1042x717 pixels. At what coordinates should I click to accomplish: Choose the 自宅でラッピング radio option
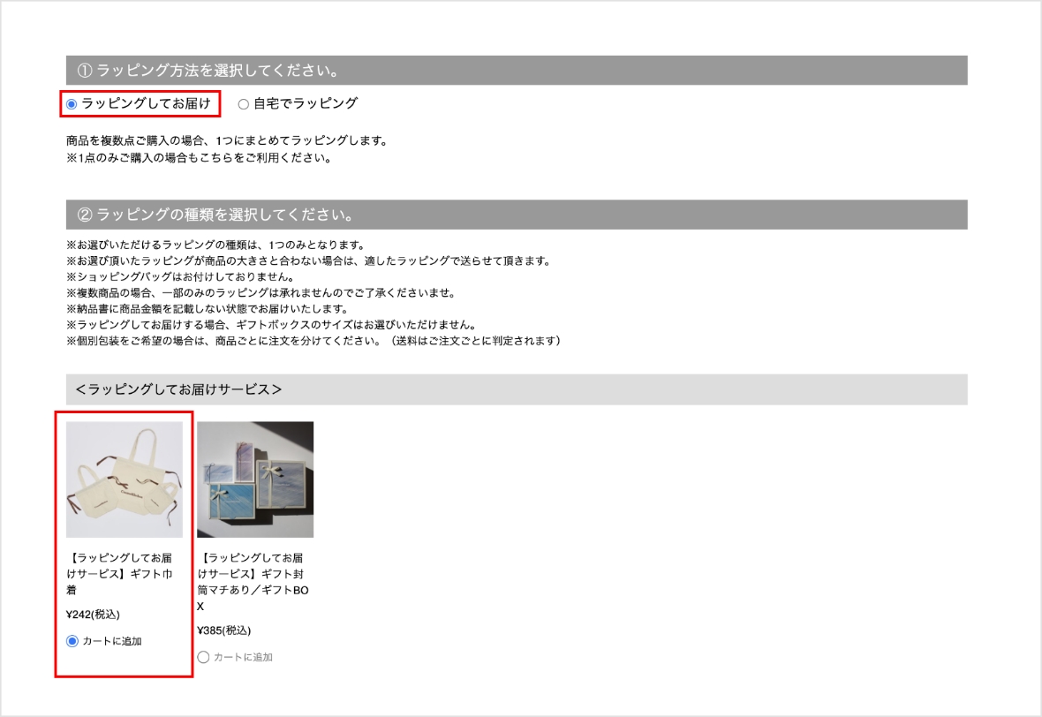244,104
